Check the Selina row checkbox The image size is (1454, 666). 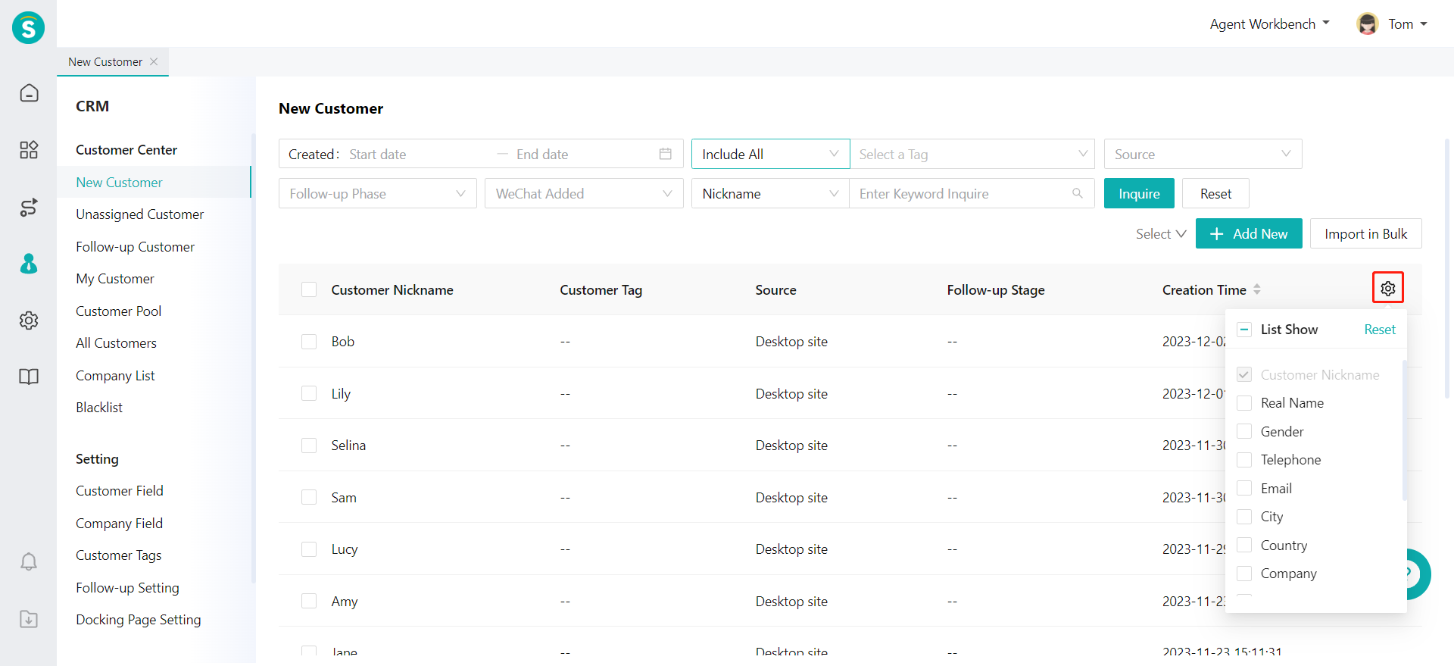309,446
